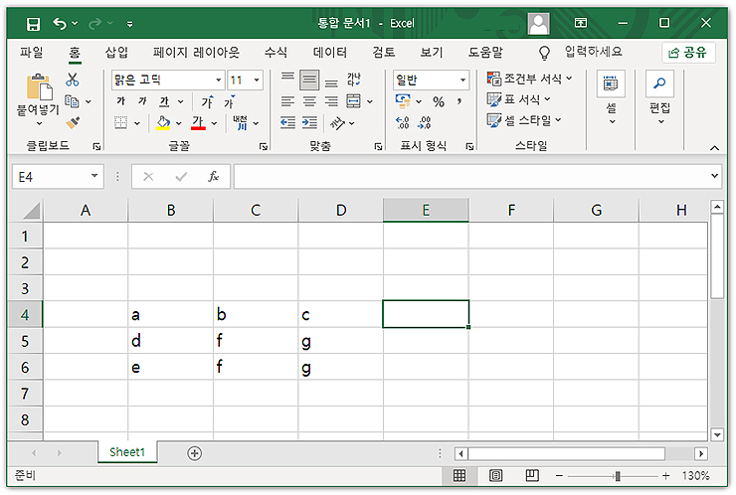Open the 파일 tab
The width and height of the screenshot is (736, 495).
pos(32,52)
